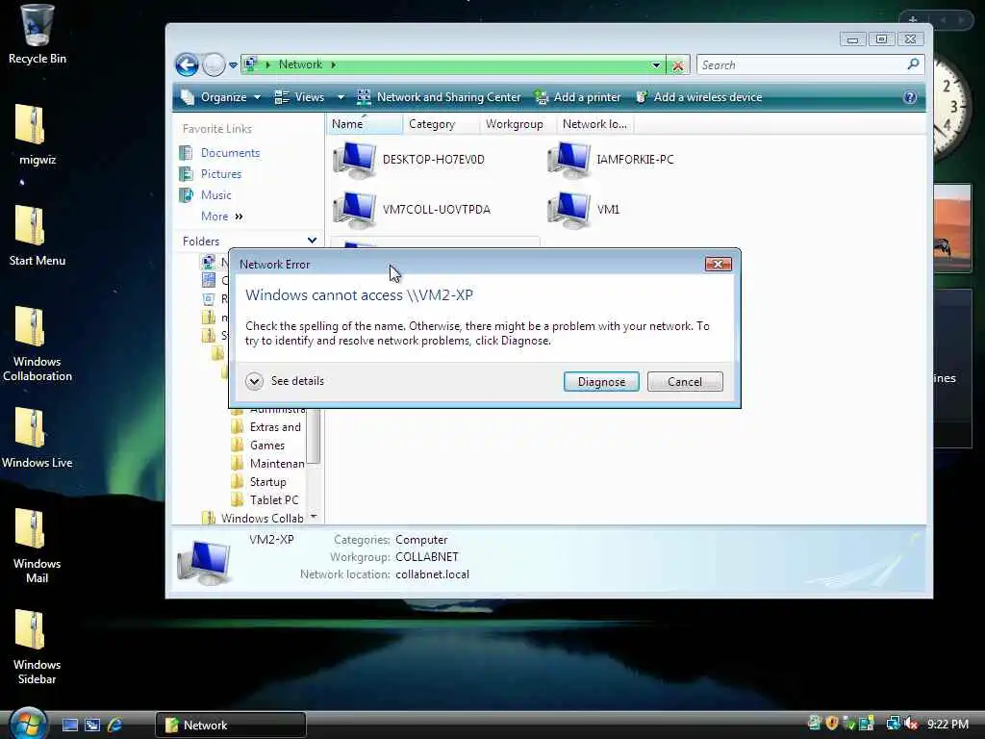Viewport: 985px width, 739px height.
Task: Select the Maintenance folder in tree
Action: tap(267, 464)
